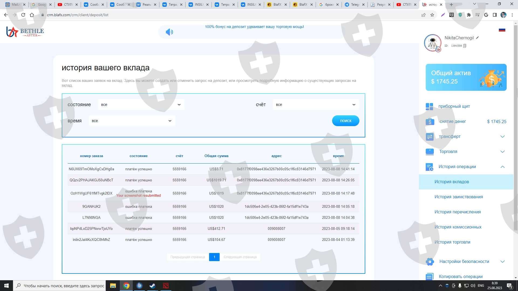Click the Общий актив balance card
The width and height of the screenshot is (518, 291).
(466, 77)
